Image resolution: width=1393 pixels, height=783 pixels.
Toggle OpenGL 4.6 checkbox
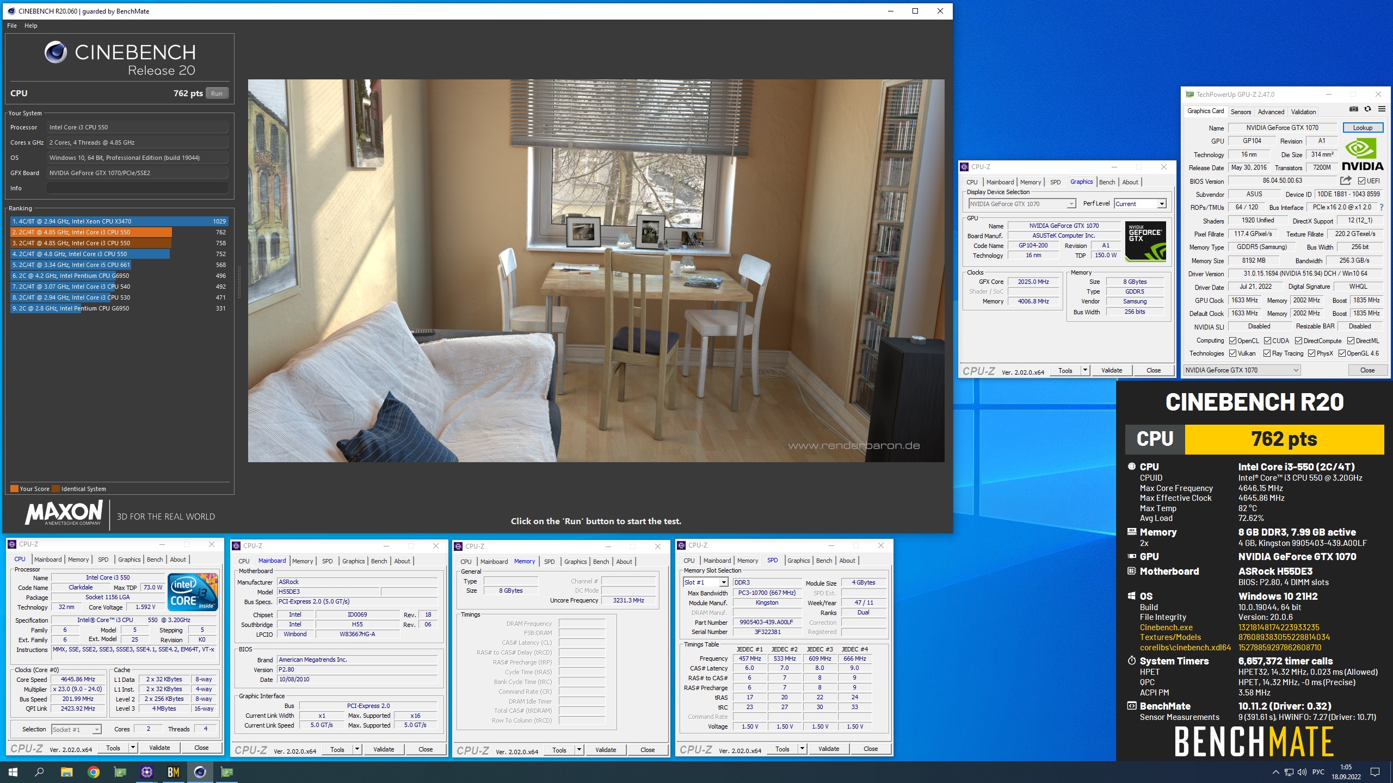1342,353
